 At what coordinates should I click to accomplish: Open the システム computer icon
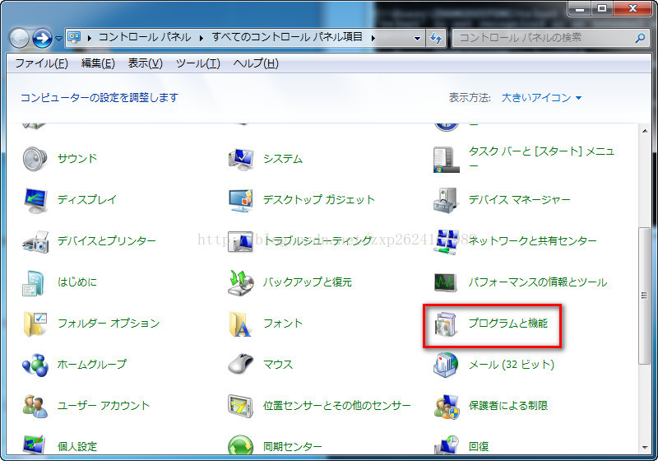(241, 159)
